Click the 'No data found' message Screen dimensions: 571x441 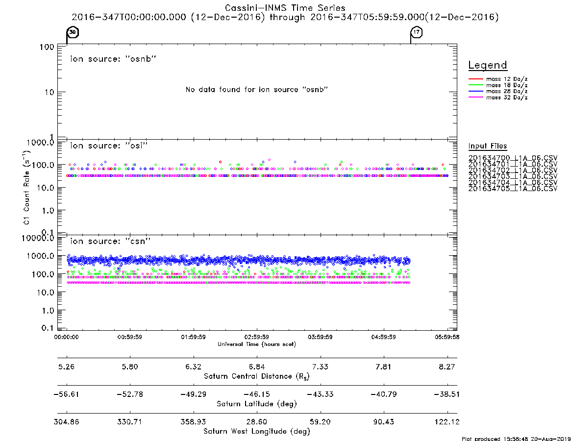click(x=257, y=90)
